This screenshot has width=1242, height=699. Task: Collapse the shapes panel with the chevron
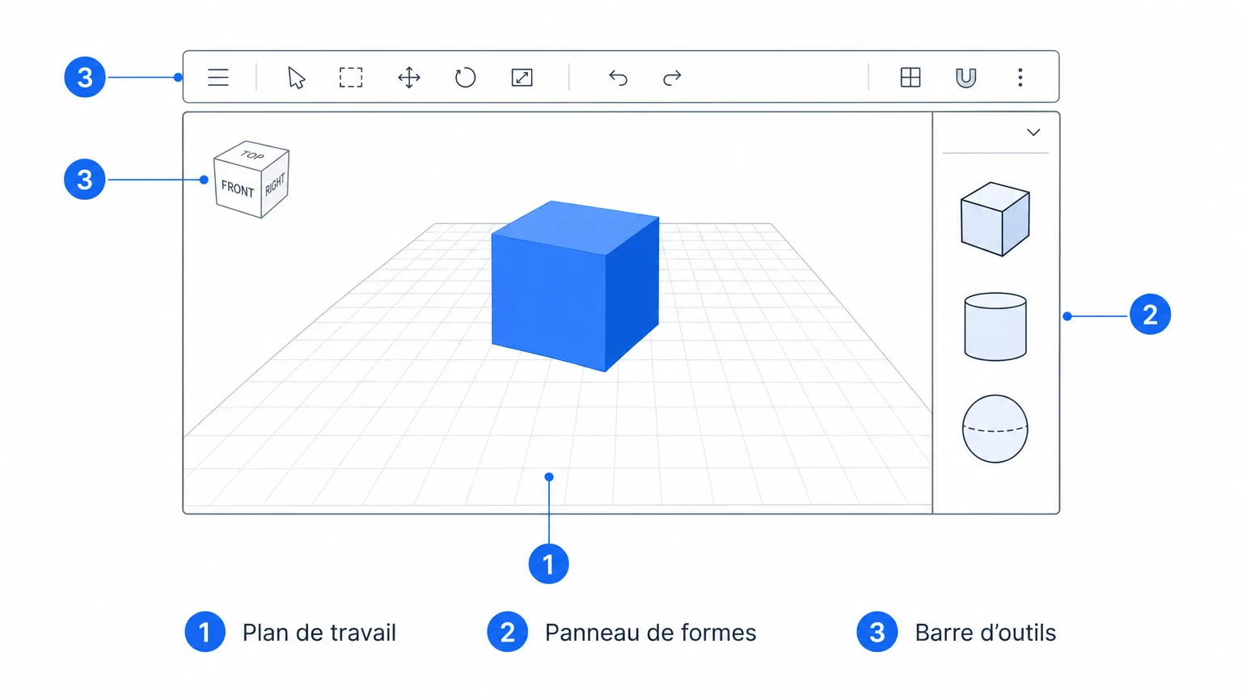1033,133
